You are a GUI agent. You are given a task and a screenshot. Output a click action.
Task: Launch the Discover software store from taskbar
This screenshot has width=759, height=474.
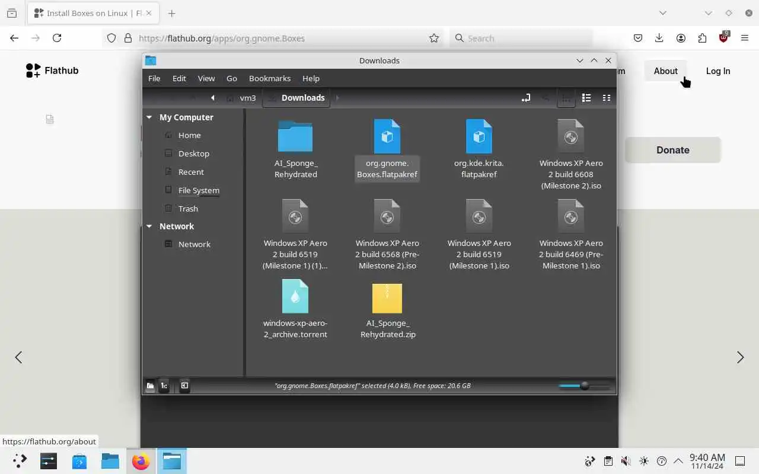coord(79,461)
